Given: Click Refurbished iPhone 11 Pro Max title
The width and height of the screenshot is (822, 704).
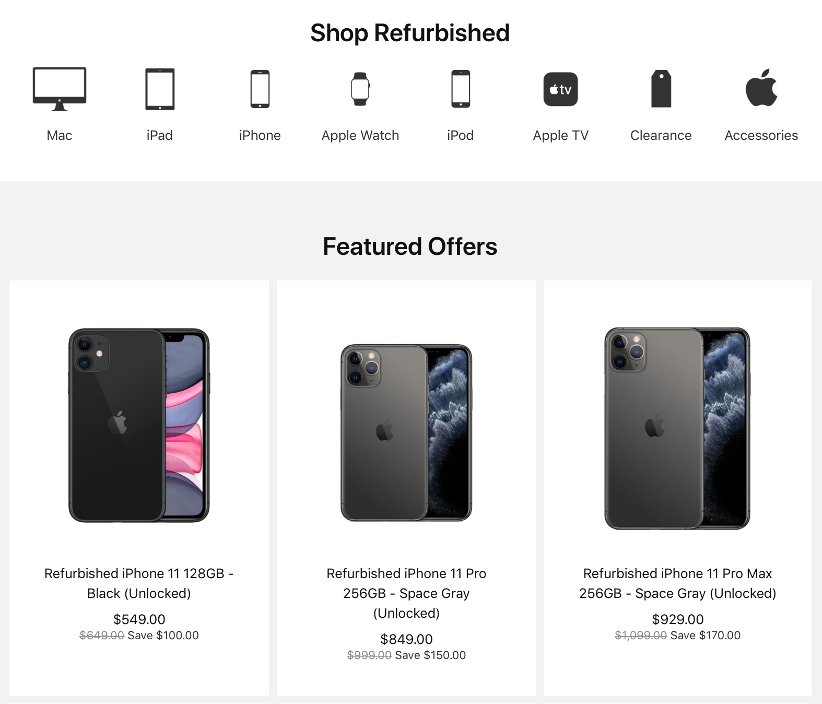Looking at the screenshot, I should (677, 583).
